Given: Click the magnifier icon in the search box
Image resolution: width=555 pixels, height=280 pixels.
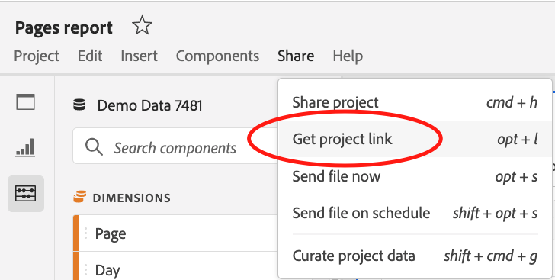Looking at the screenshot, I should tap(95, 146).
